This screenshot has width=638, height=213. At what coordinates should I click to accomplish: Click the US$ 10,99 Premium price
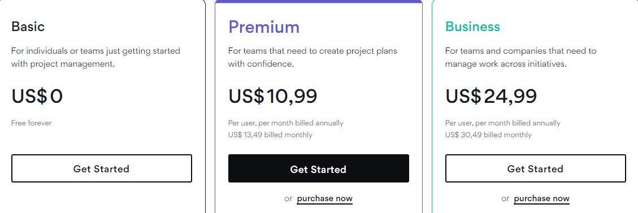pos(272,97)
